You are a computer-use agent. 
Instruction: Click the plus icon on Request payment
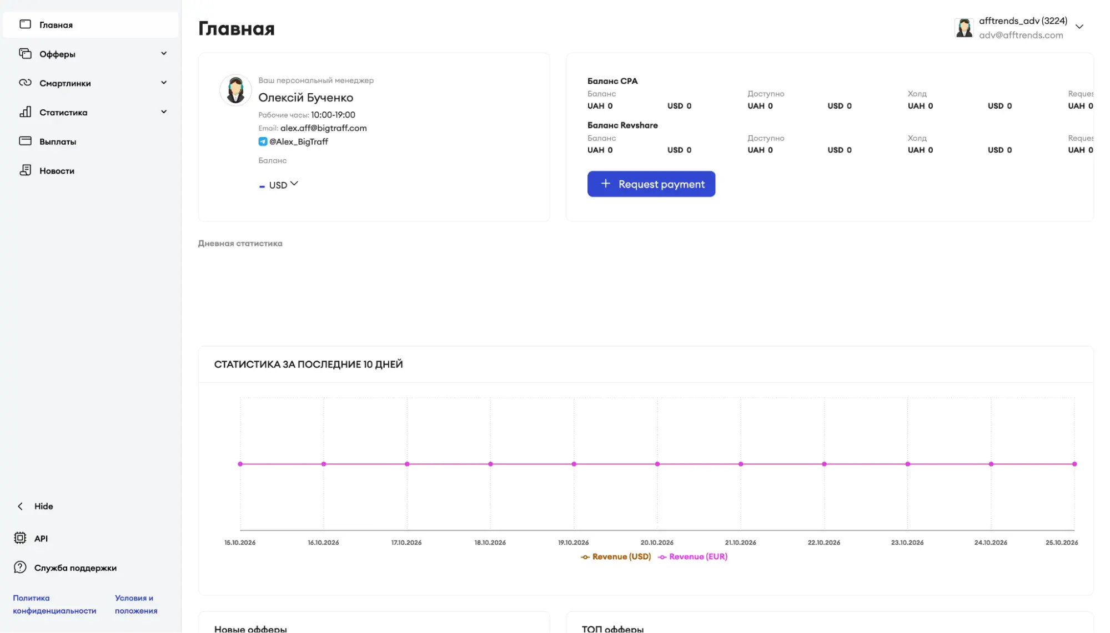pyautogui.click(x=605, y=184)
